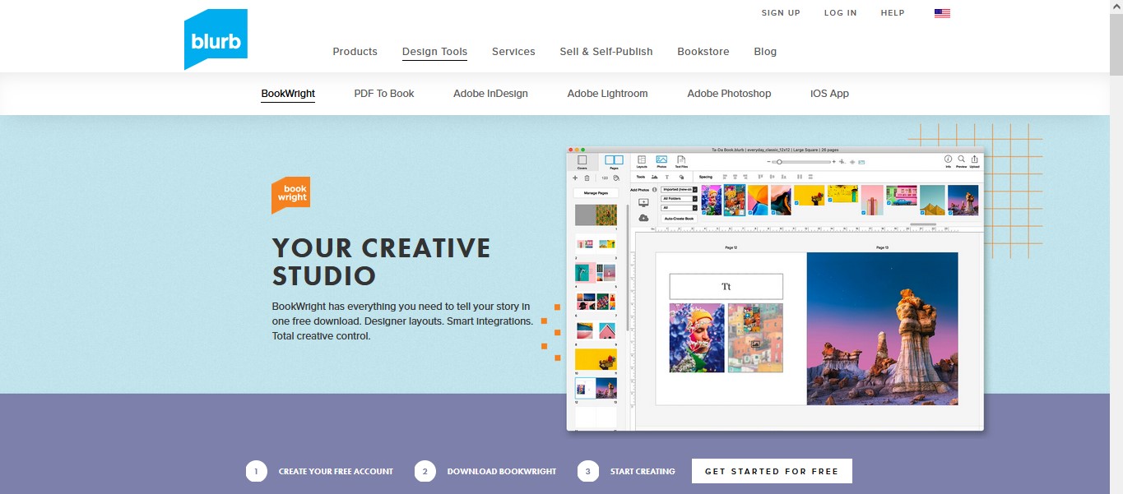This screenshot has width=1123, height=494.
Task: Click the Sign Up link
Action: click(781, 13)
